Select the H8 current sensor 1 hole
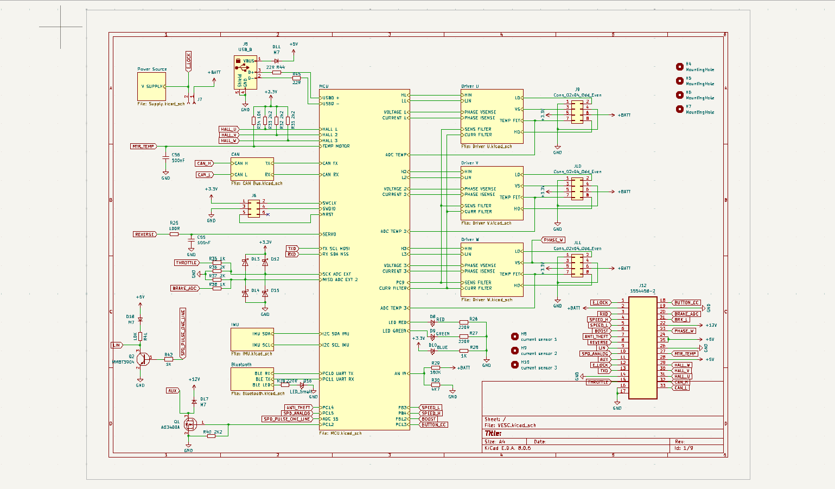Viewport: 835px width, 489px height. pos(514,336)
